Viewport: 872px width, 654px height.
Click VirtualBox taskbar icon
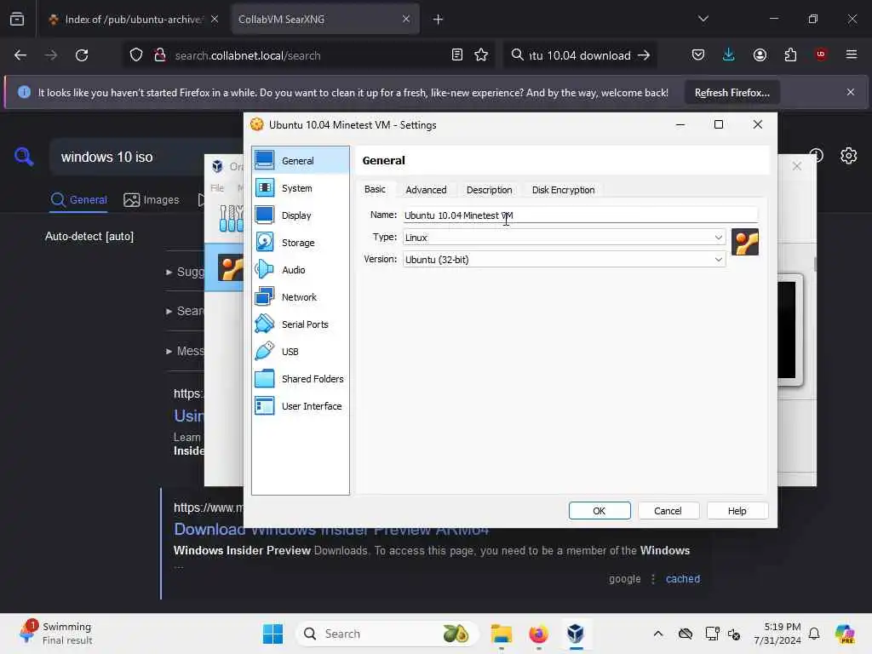pos(576,634)
